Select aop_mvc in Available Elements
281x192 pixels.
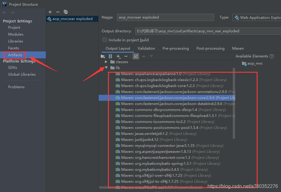[255, 63]
